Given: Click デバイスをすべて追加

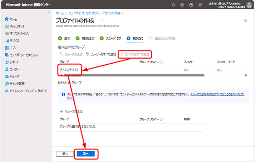Looking at the screenshot, I should pyautogui.click(x=135, y=54).
